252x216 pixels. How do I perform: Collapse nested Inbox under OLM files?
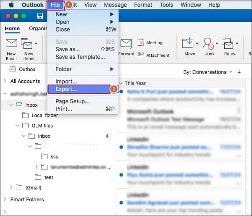coord(24,136)
